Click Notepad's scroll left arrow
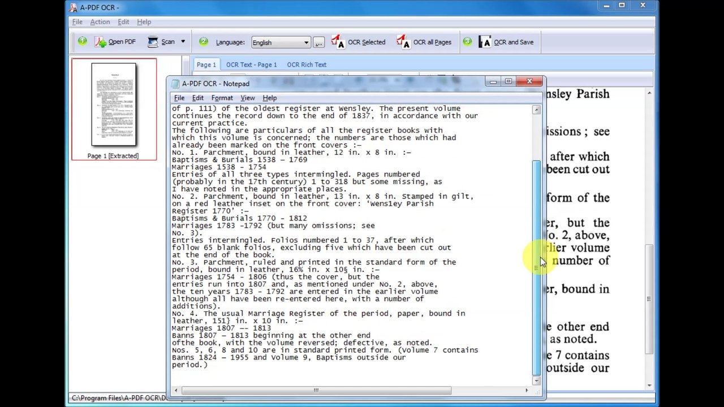 pyautogui.click(x=176, y=390)
